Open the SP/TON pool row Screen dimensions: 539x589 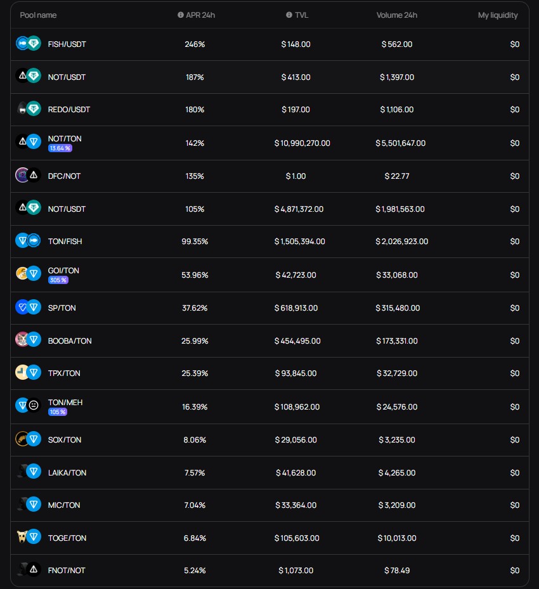269,308
